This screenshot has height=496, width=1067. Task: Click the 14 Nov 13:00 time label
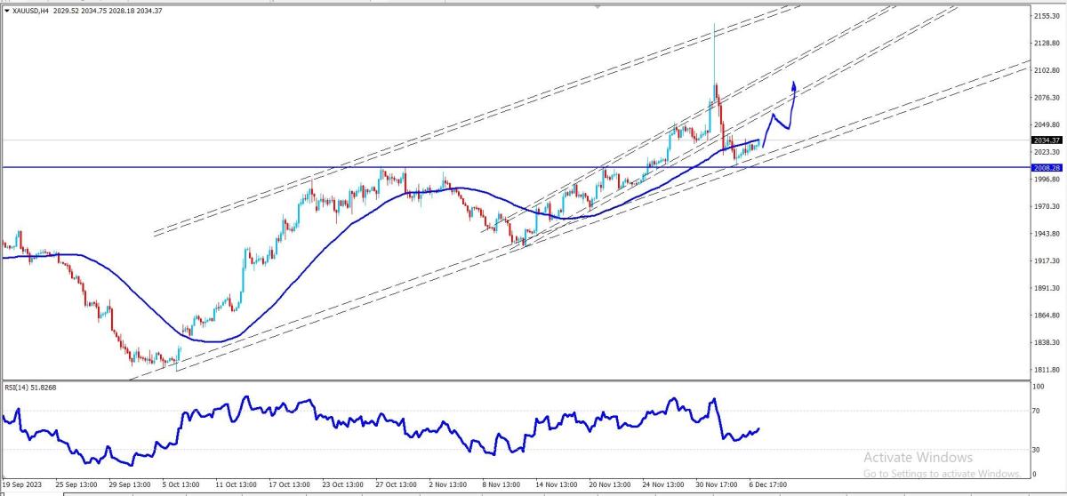(558, 485)
